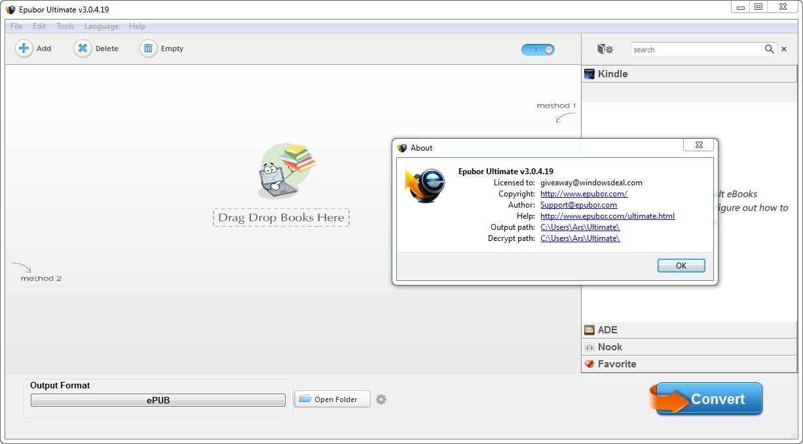Click the search magnifier icon
Image resolution: width=803 pixels, height=444 pixels.
coord(770,49)
